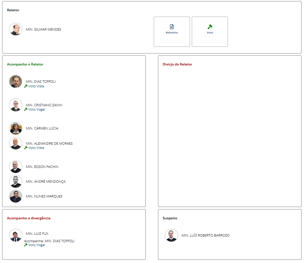Open the relator's Voto button

pos(210,32)
